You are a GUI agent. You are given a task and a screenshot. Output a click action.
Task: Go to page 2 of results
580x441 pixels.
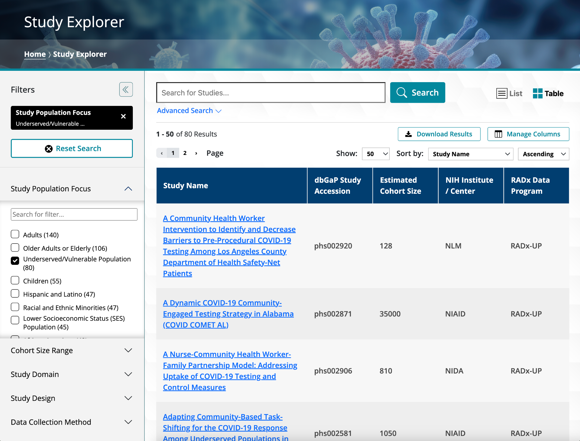[x=185, y=153]
